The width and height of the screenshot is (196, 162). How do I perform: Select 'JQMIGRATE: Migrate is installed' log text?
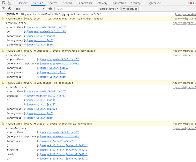53,14
